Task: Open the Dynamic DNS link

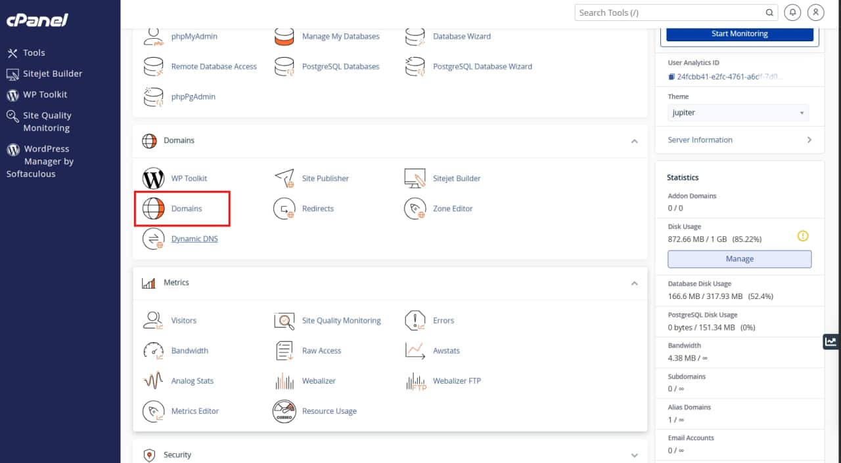Action: coord(194,239)
